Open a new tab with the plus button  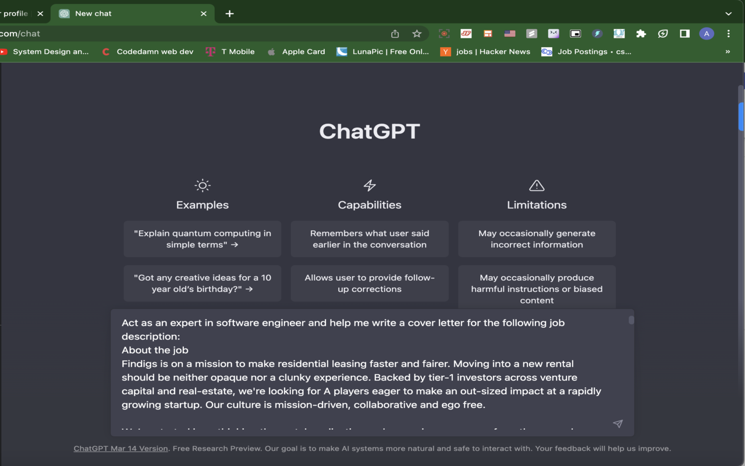click(229, 13)
